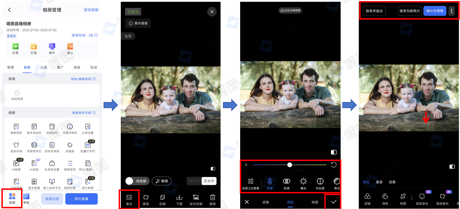The width and height of the screenshot is (460, 209).
Task: Open the 统计 statistics icon
Action: [52, 47]
